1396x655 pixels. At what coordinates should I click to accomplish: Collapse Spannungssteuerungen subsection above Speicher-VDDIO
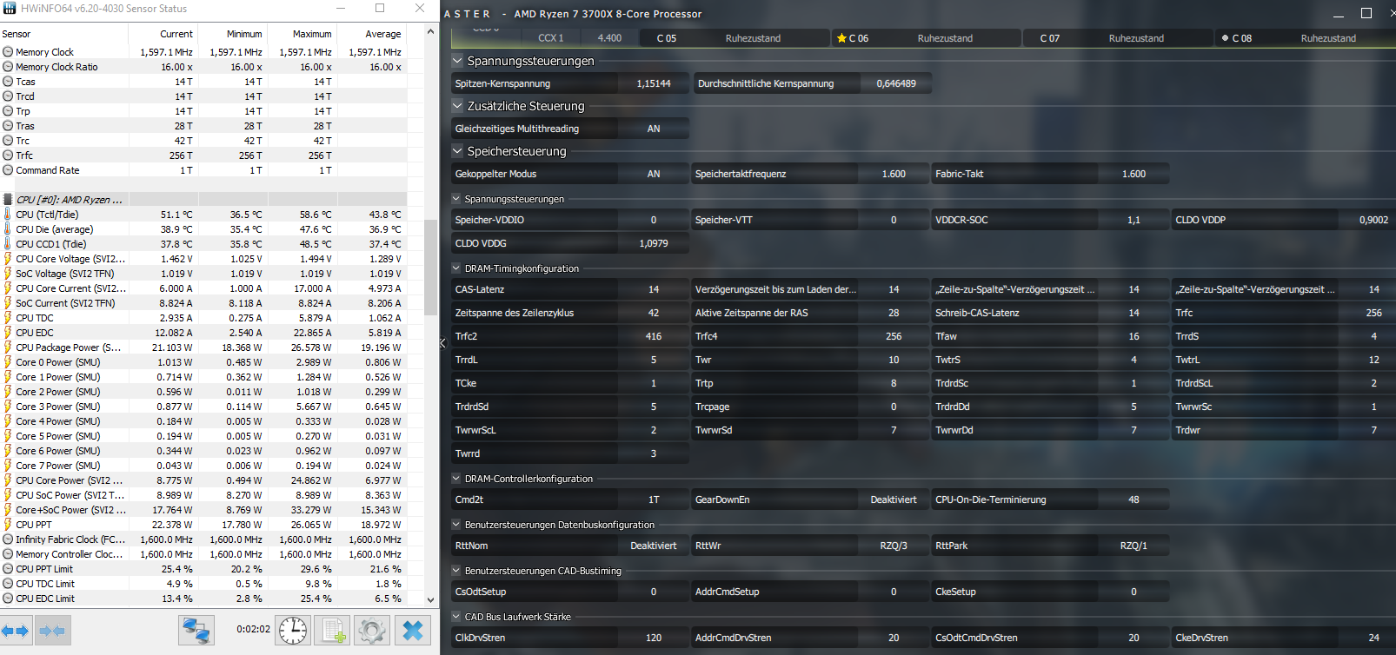[456, 199]
